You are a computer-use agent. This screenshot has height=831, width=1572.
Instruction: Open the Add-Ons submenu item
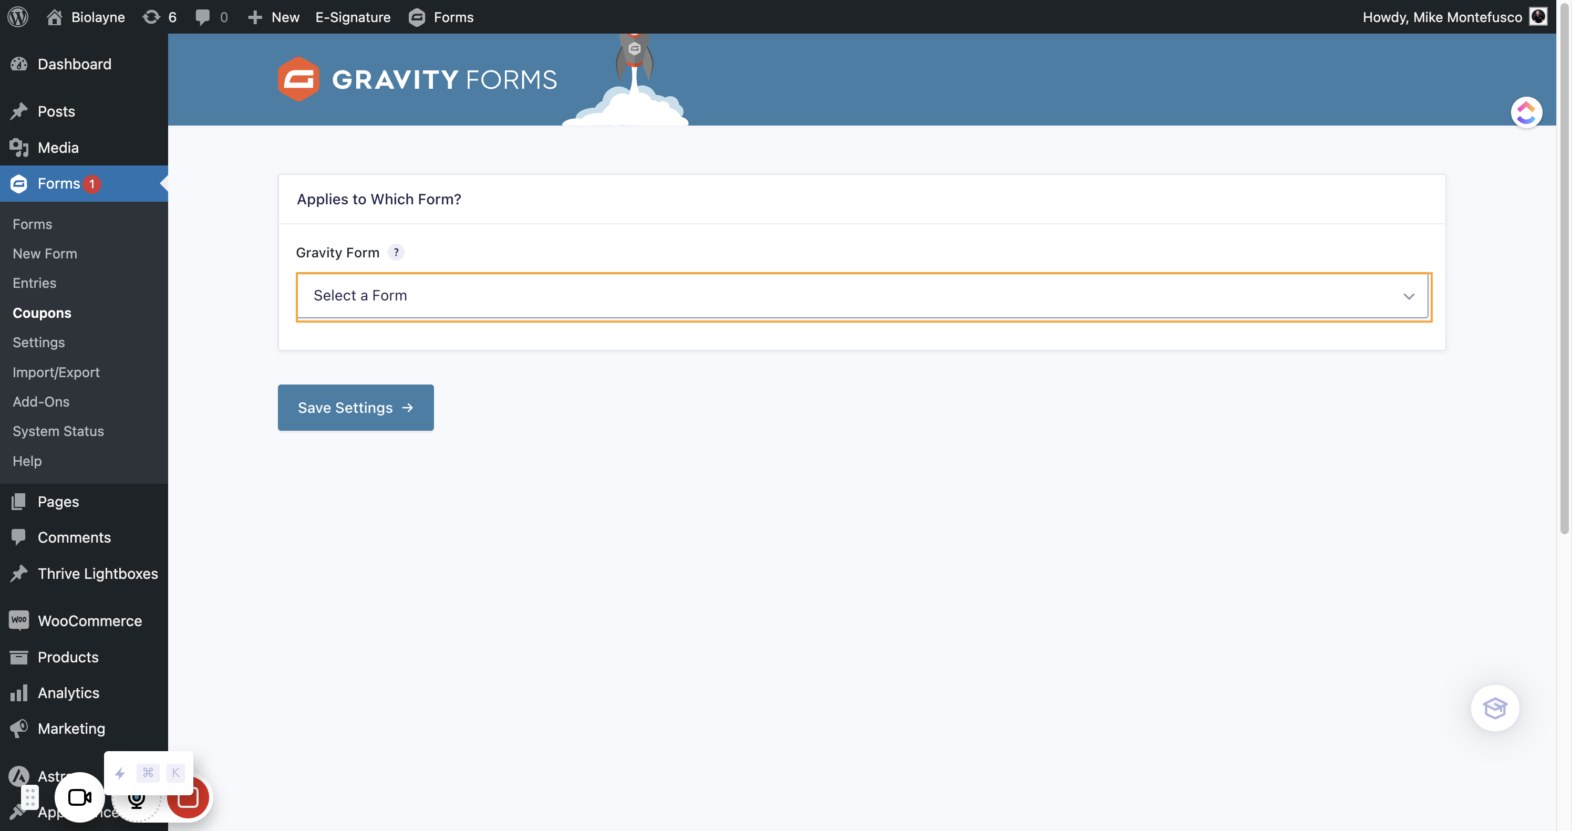point(41,401)
